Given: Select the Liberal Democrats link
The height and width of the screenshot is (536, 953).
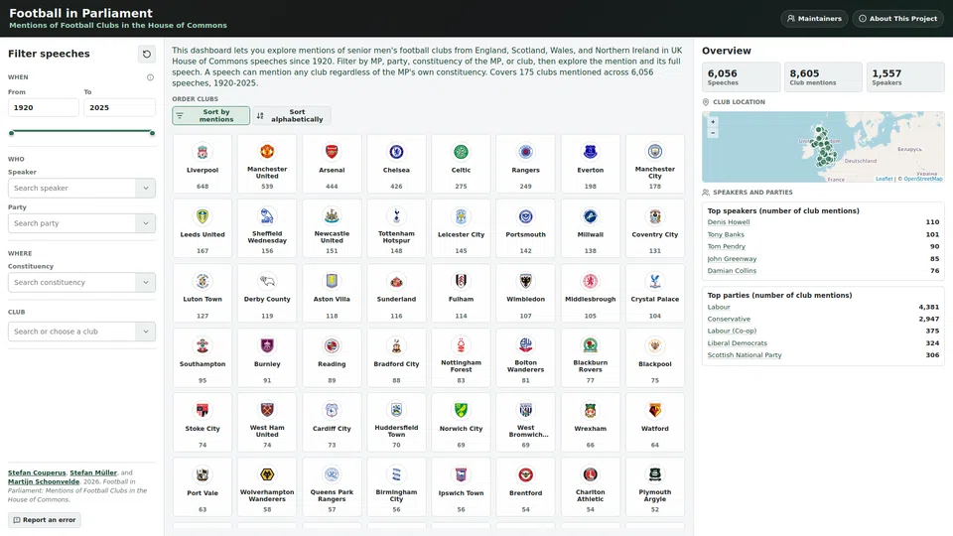Looking at the screenshot, I should tap(738, 342).
